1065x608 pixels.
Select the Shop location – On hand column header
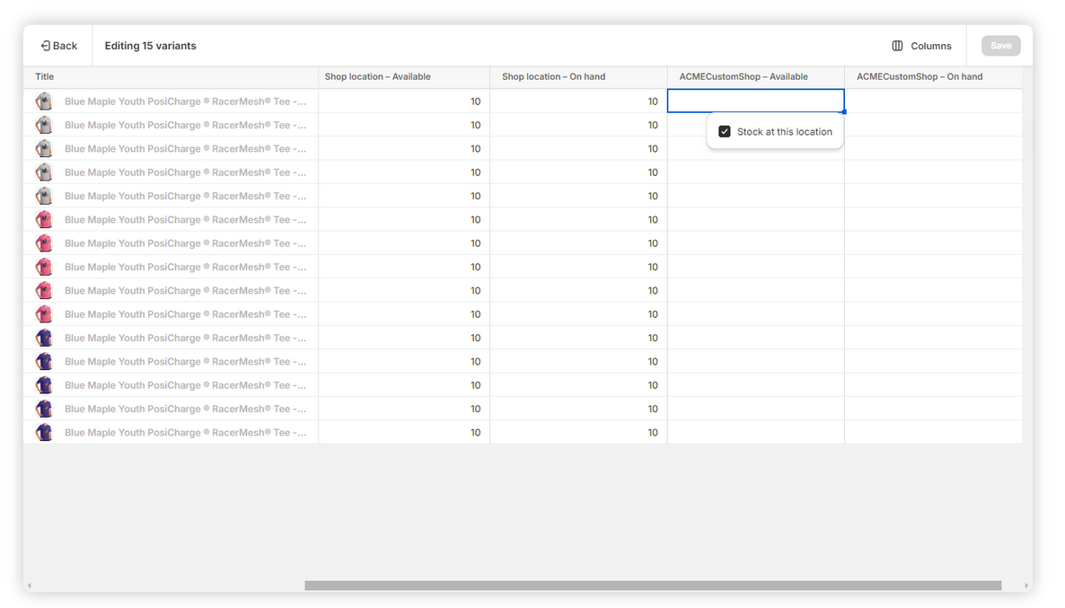click(x=553, y=77)
